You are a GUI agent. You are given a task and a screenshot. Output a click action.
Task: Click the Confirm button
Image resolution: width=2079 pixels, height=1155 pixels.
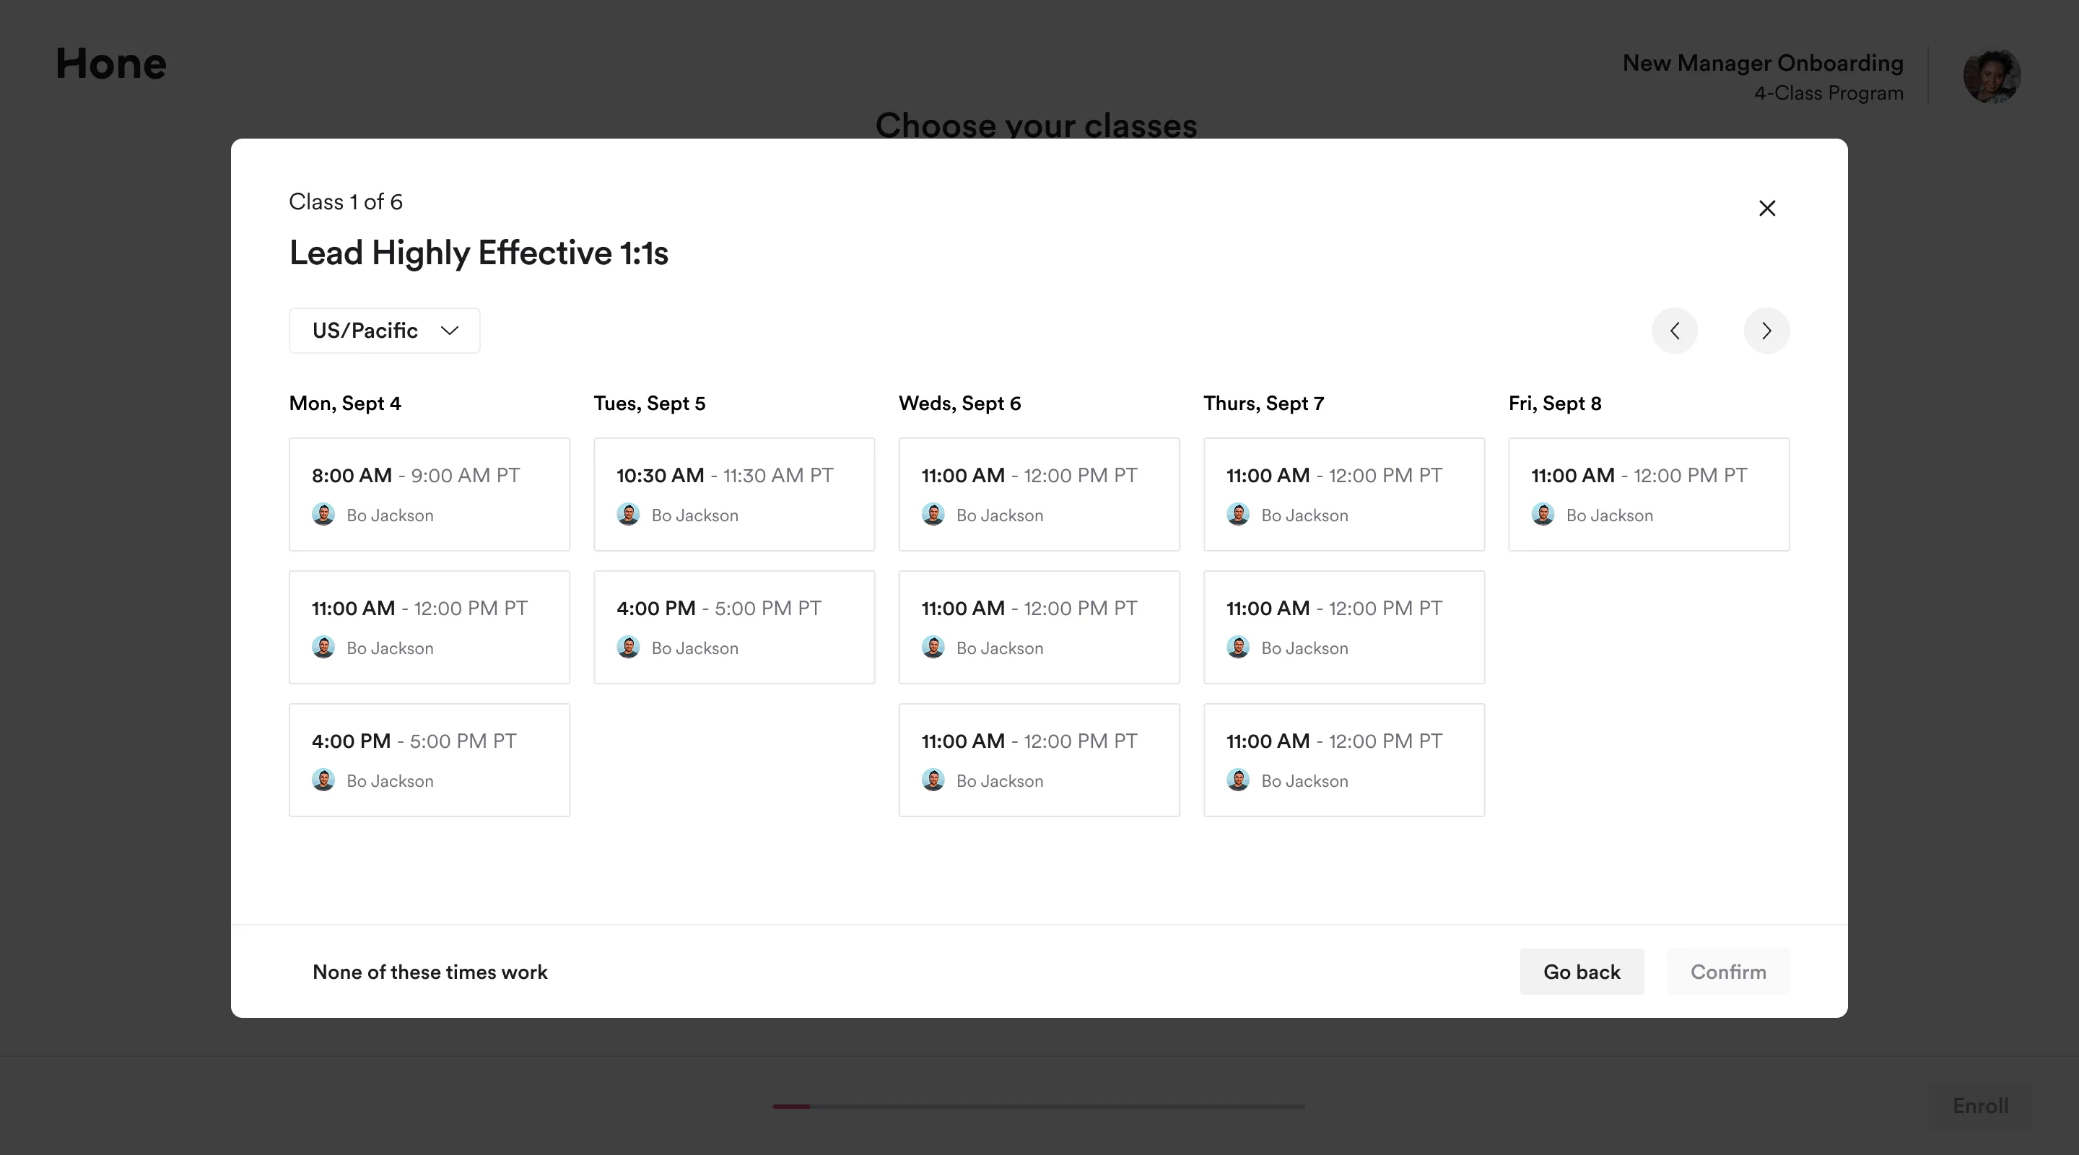click(1728, 972)
